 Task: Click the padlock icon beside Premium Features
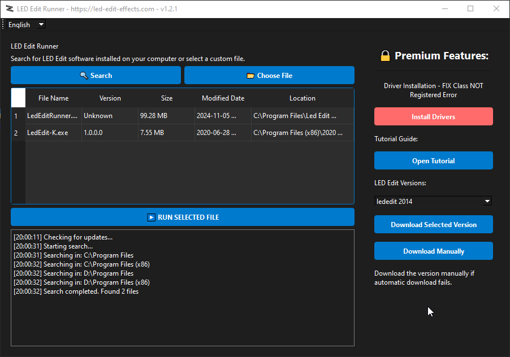(x=385, y=56)
